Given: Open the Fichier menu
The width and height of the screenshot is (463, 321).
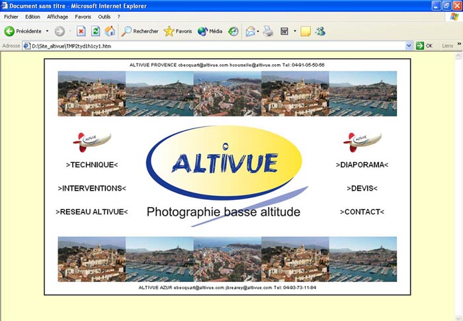Looking at the screenshot, I should tap(11, 17).
